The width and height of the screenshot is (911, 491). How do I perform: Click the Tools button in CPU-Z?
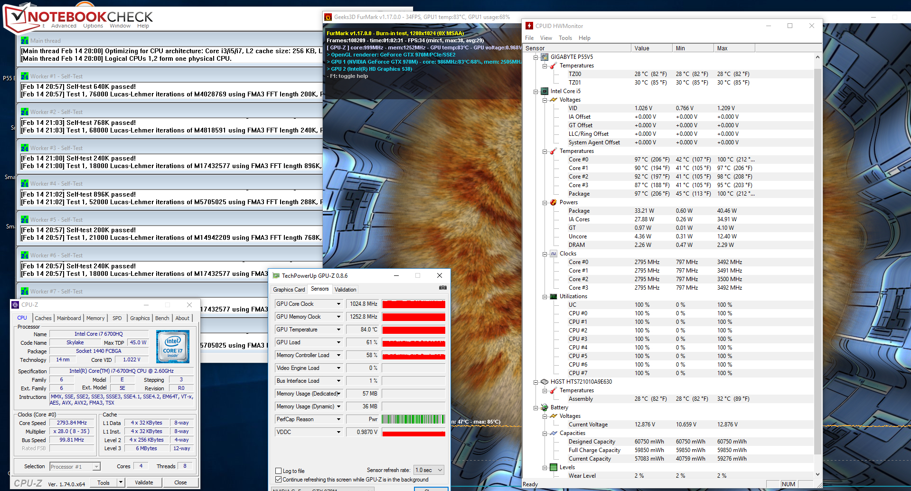pyautogui.click(x=103, y=482)
